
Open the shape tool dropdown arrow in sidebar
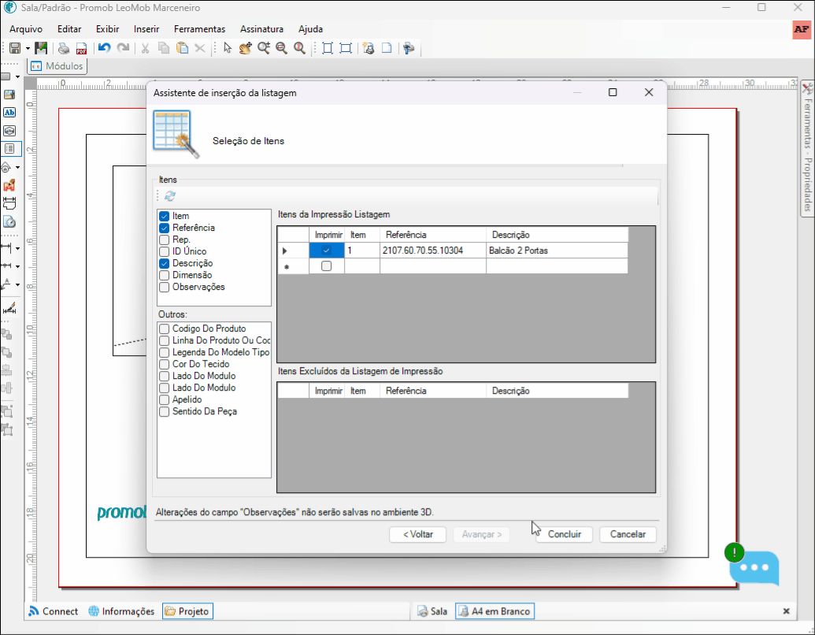(17, 77)
